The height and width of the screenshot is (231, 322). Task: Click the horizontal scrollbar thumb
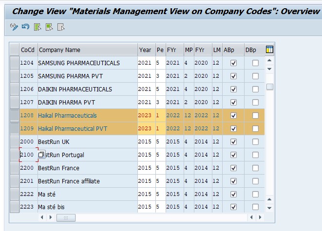pyautogui.click(x=66, y=217)
